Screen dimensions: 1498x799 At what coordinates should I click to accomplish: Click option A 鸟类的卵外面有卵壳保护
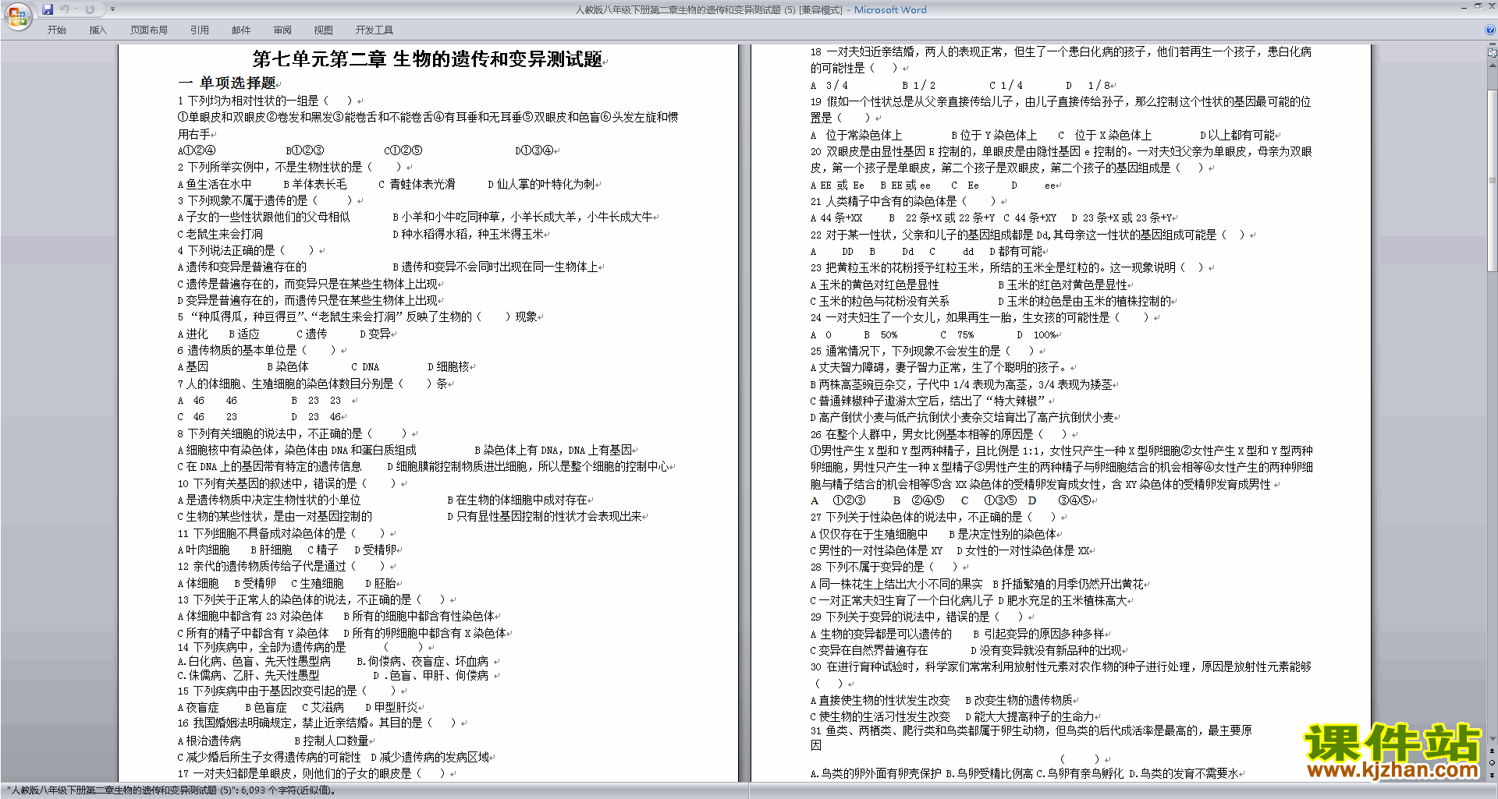coord(875,773)
